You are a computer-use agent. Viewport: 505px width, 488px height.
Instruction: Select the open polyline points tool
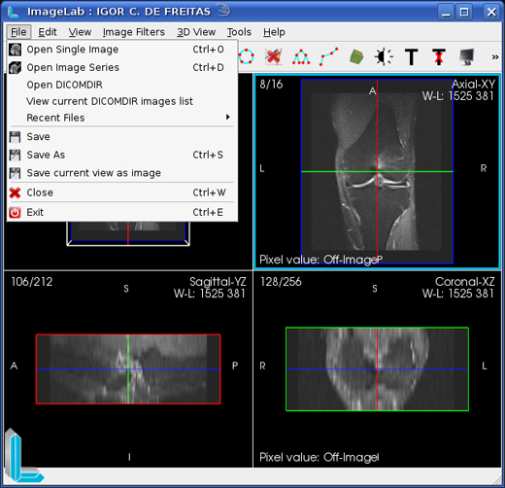[x=328, y=56]
